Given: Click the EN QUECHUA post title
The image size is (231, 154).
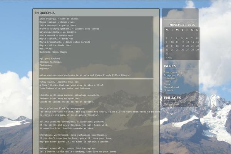Looking at the screenshot, I should [45, 13].
